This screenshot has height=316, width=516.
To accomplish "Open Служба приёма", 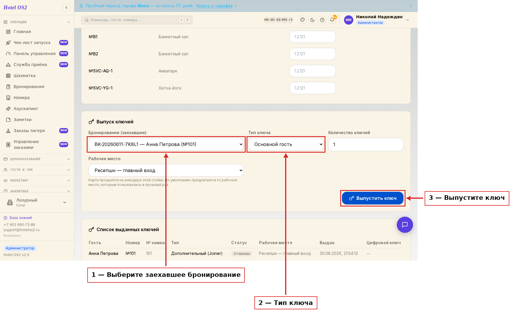I will pyautogui.click(x=37, y=65).
